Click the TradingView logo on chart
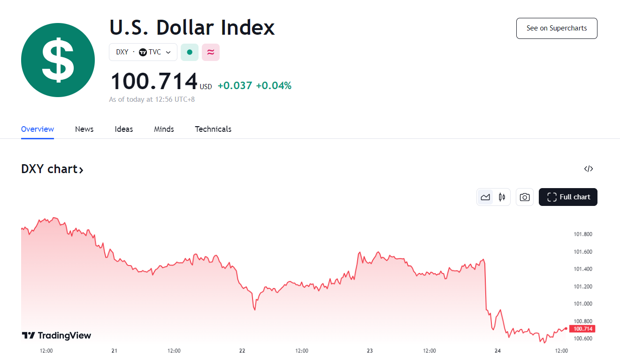620x364 pixels. pos(57,335)
